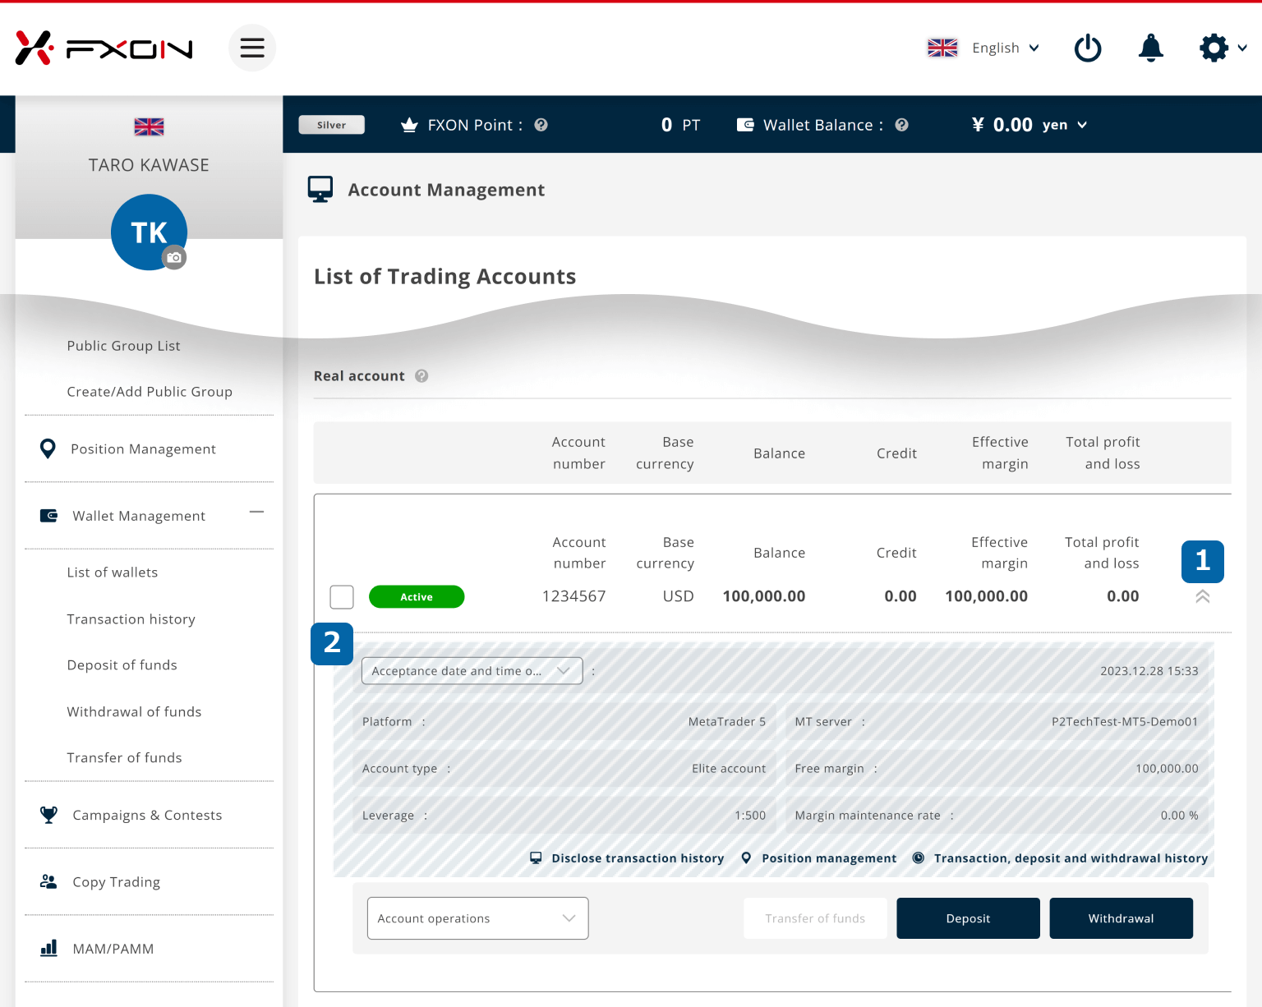1262x1007 pixels.
Task: Click the FXON logo
Action: click(104, 48)
